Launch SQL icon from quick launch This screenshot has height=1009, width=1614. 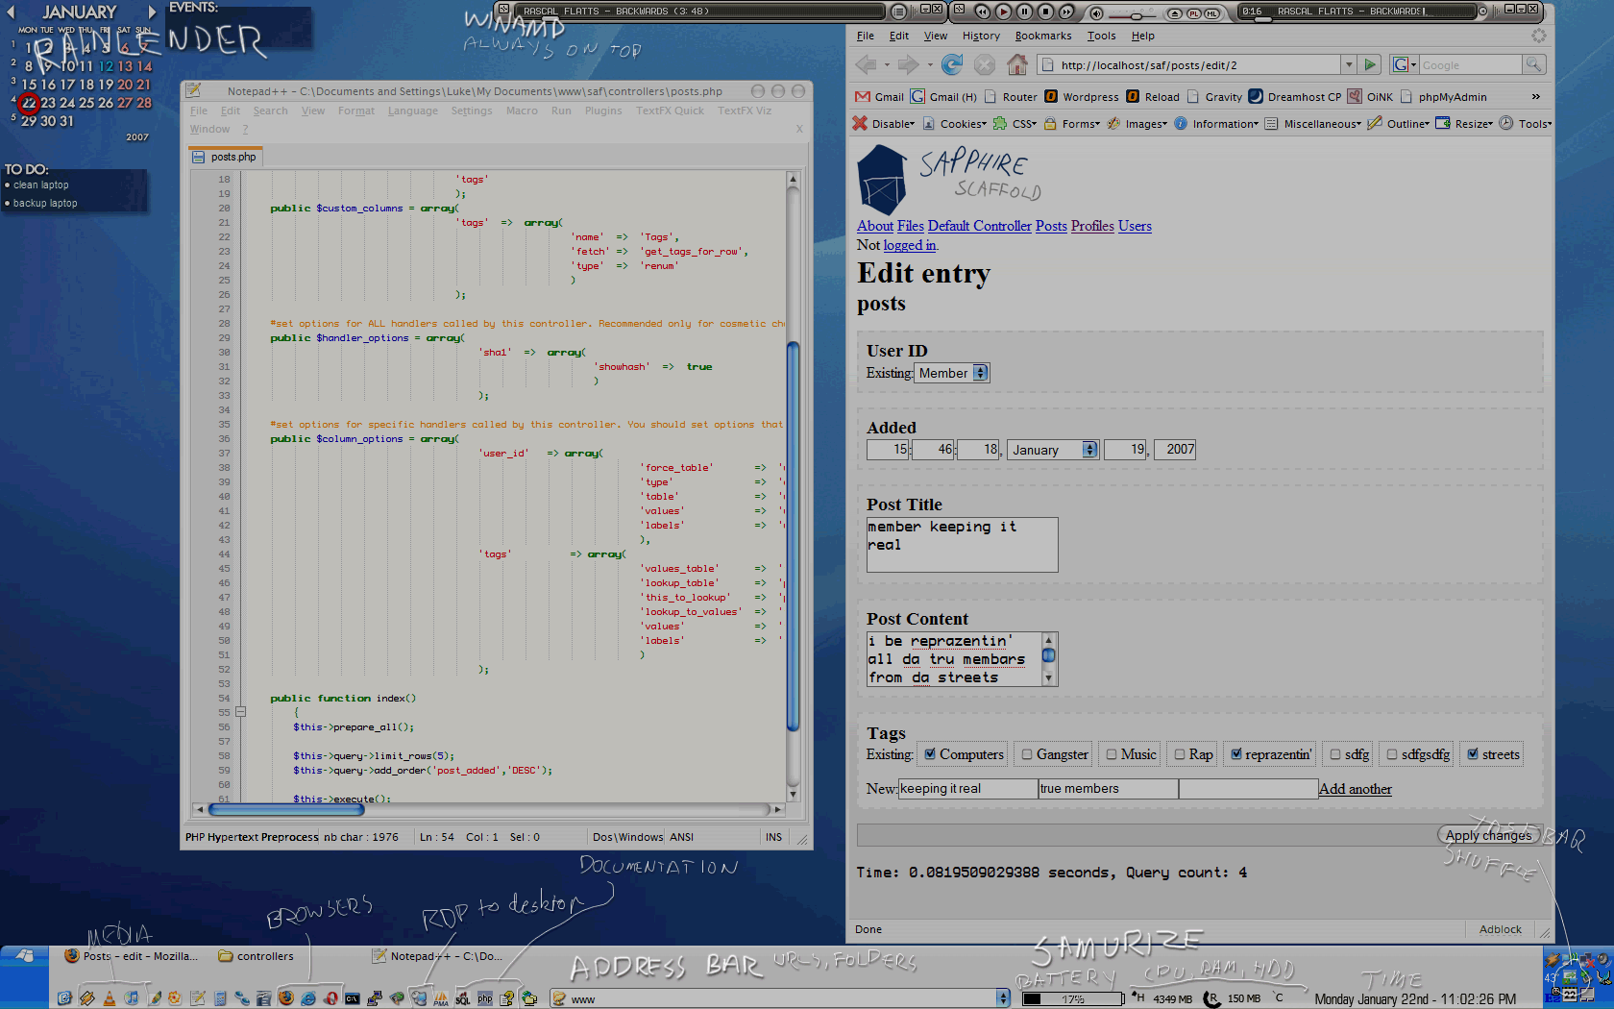point(462,998)
